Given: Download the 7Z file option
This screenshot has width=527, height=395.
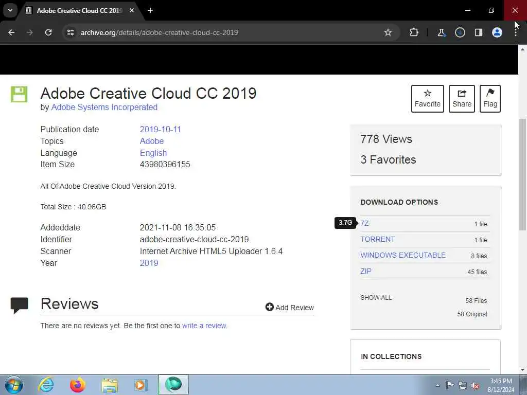Looking at the screenshot, I should click(x=364, y=223).
